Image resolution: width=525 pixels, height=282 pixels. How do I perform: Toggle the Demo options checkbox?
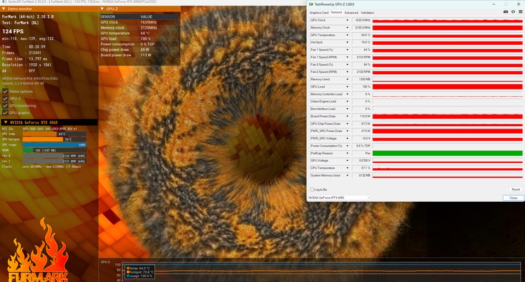[x=5, y=91]
